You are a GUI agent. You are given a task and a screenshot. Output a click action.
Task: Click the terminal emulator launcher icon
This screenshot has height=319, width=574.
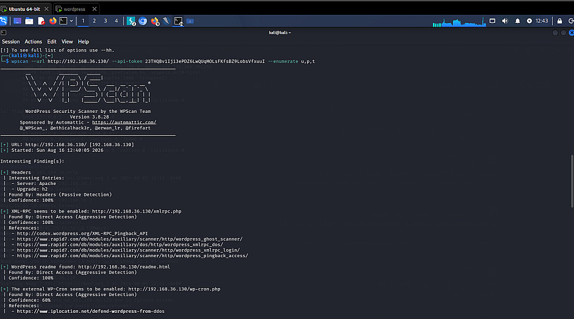click(63, 21)
